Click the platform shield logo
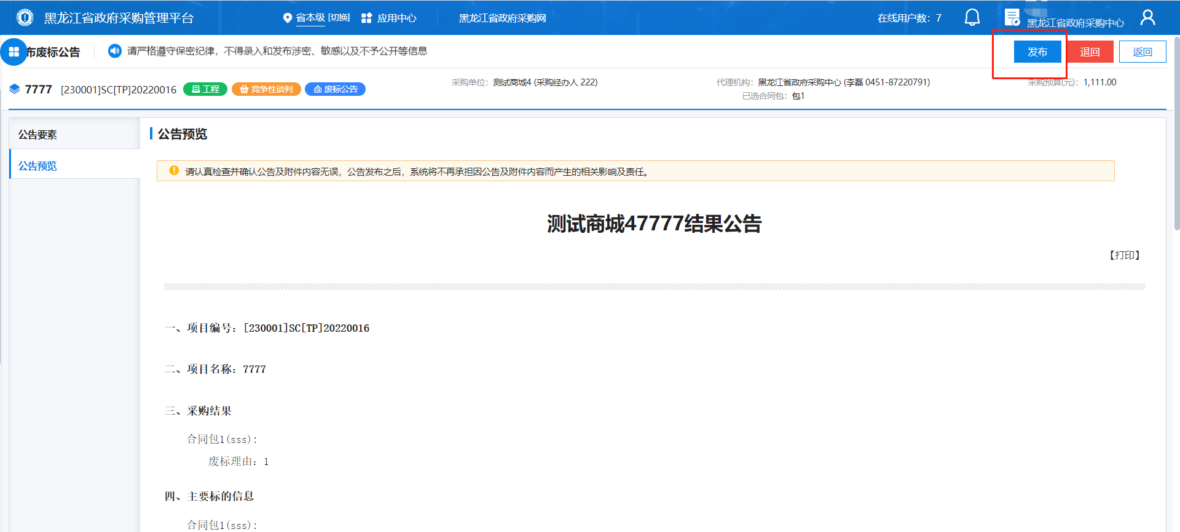 tap(25, 18)
